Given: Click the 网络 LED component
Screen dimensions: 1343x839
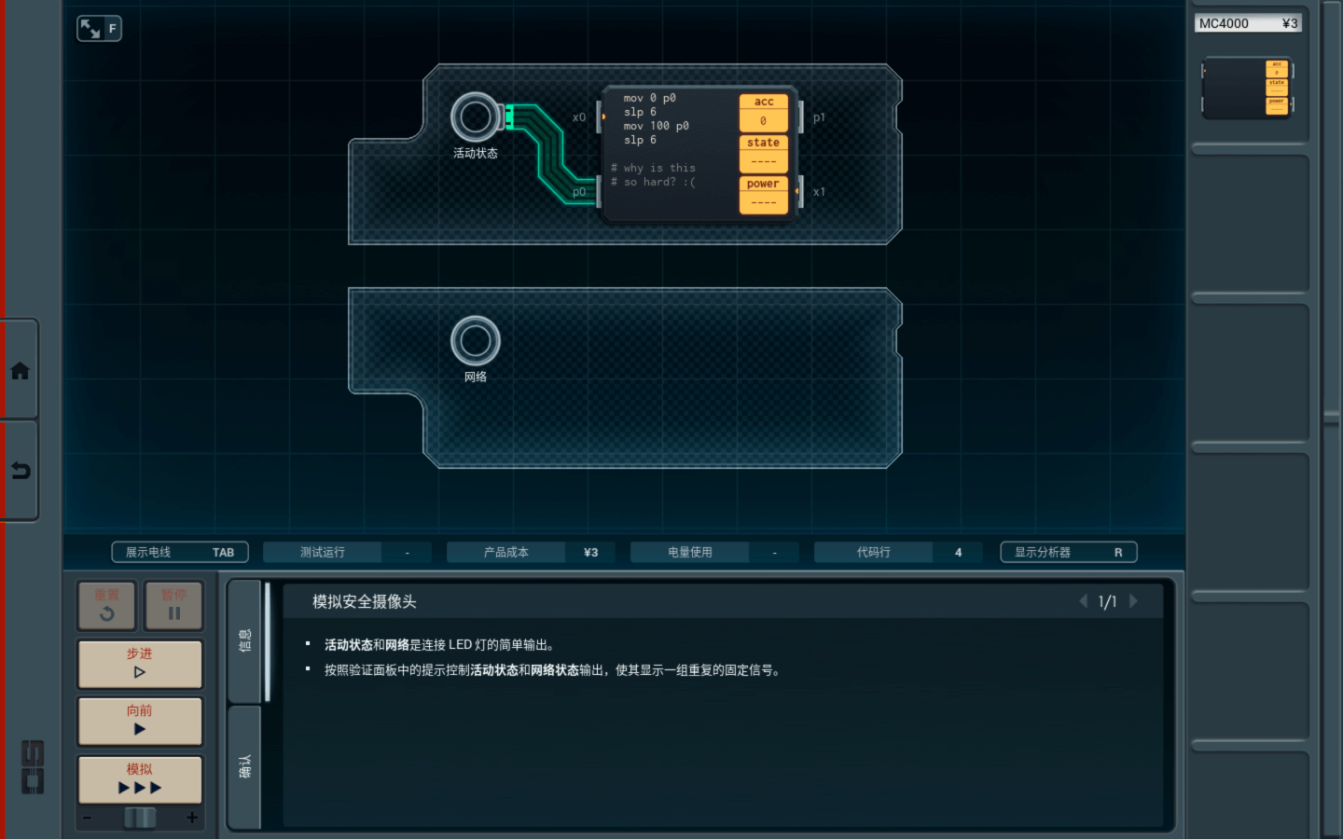Looking at the screenshot, I should coord(476,341).
